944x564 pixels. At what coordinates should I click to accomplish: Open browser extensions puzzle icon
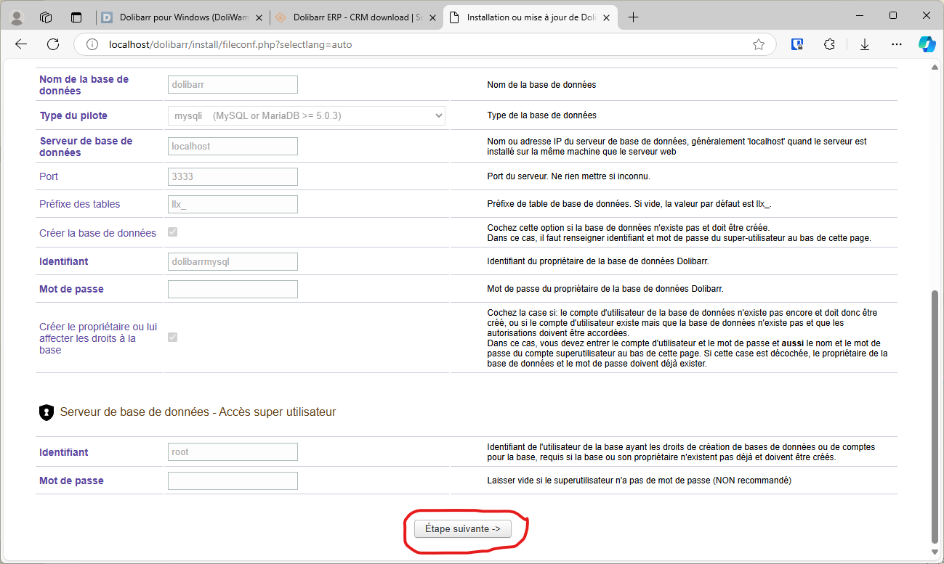[829, 44]
